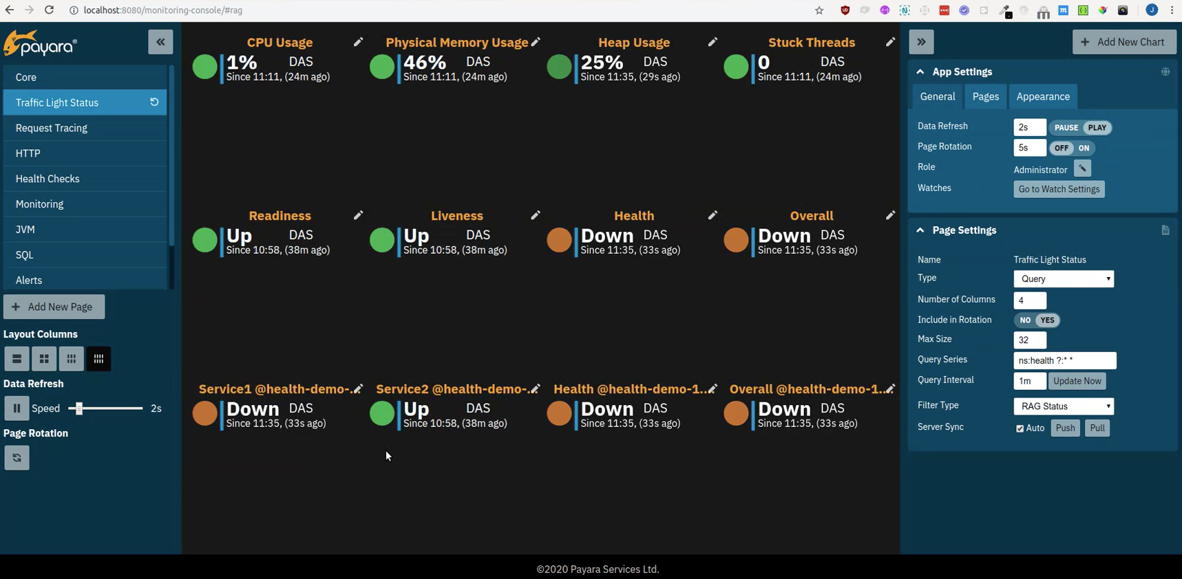Click the role edit icon next to Administrator

pos(1082,169)
